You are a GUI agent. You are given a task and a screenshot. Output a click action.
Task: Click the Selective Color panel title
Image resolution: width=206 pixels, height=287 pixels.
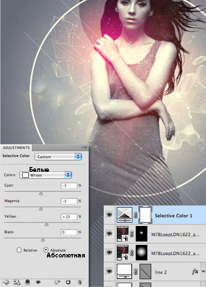click(16, 156)
